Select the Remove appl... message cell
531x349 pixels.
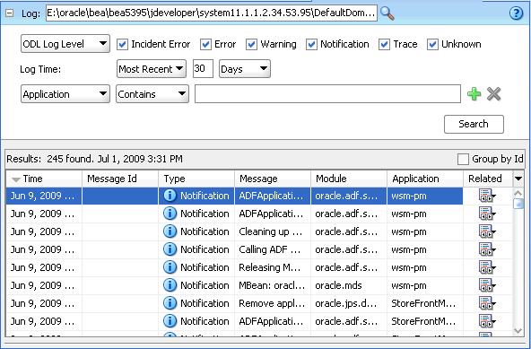(273, 303)
